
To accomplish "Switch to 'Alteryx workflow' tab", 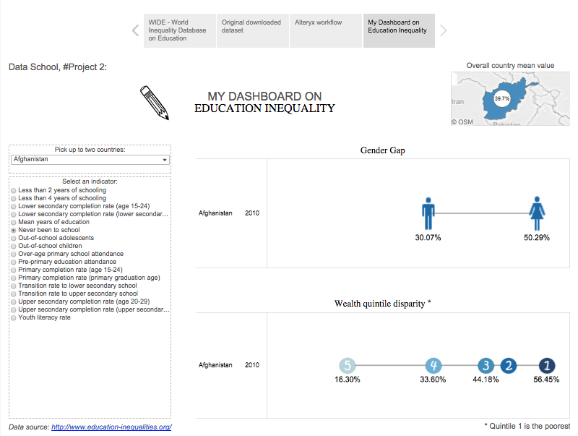I will point(326,30).
